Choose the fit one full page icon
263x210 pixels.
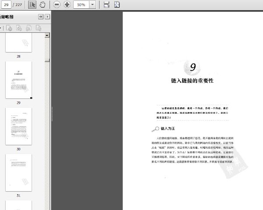[117, 5]
